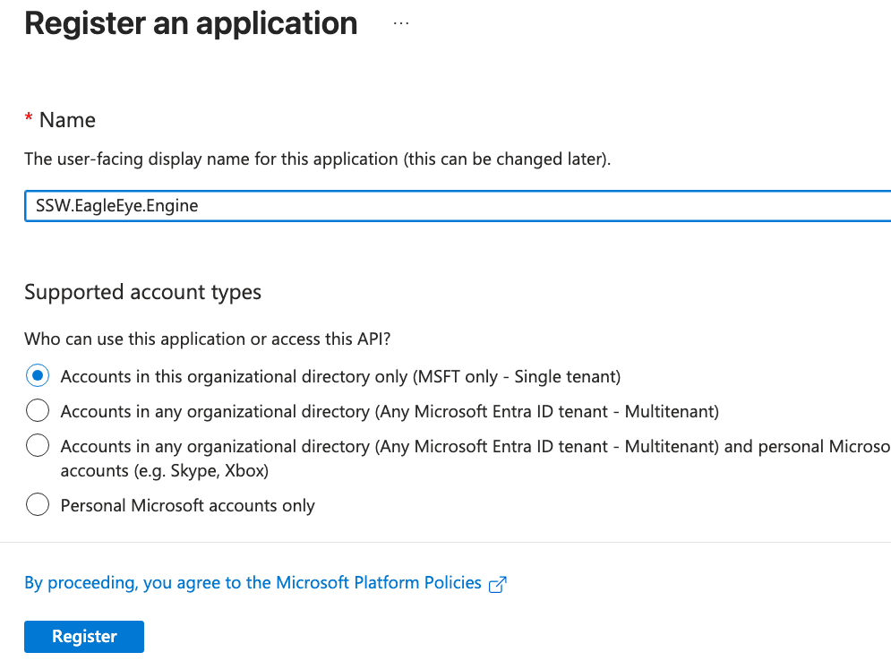Click the '(e.g. Skype, Xbox)' label line
Screen dimensions: 891x661
click(164, 470)
